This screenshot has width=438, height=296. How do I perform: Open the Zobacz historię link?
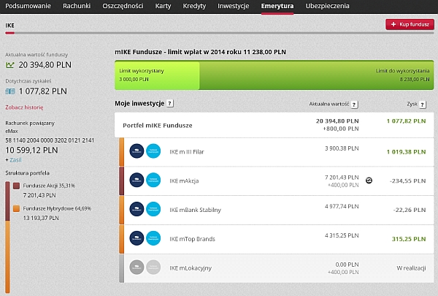(x=24, y=107)
